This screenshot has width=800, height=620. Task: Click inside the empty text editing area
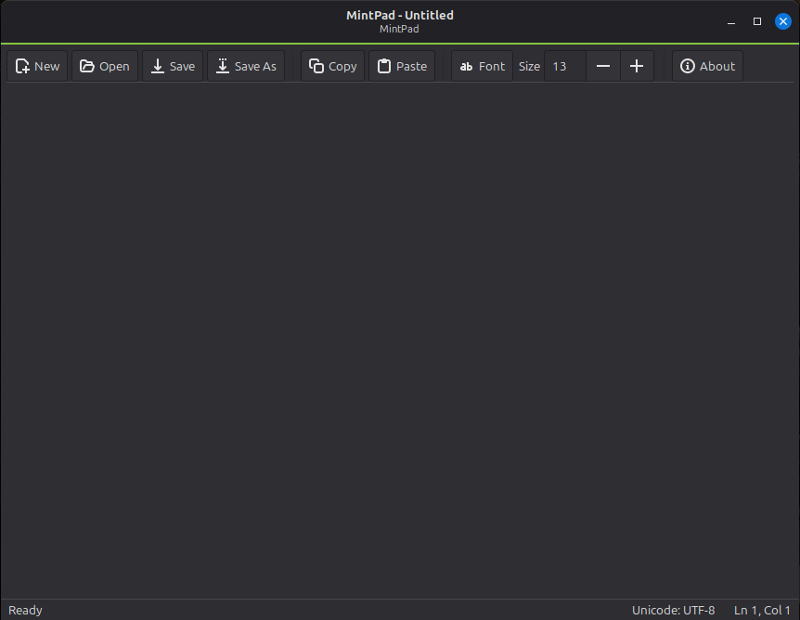(x=400, y=341)
